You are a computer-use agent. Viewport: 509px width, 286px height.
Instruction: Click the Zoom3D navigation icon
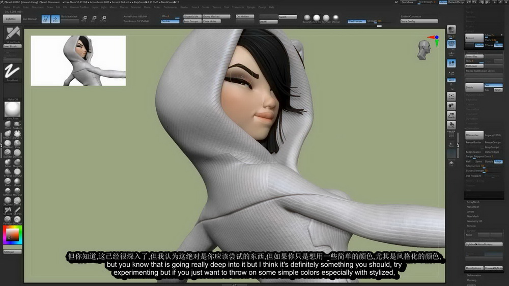tap(451, 115)
